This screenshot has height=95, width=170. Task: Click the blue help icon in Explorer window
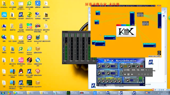164,16
